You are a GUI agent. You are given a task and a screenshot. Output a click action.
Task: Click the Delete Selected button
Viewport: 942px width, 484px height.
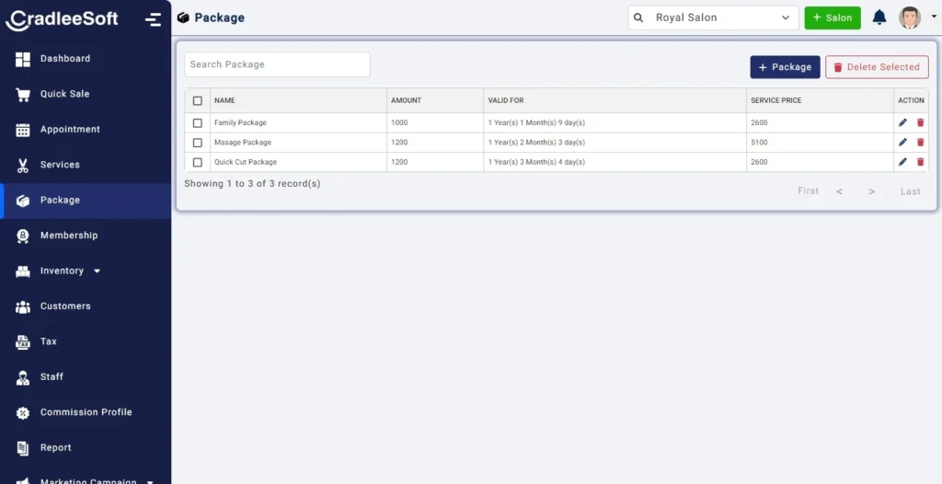pyautogui.click(x=877, y=67)
